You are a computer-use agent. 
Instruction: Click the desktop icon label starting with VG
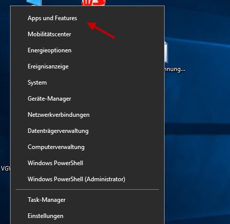[6, 168]
